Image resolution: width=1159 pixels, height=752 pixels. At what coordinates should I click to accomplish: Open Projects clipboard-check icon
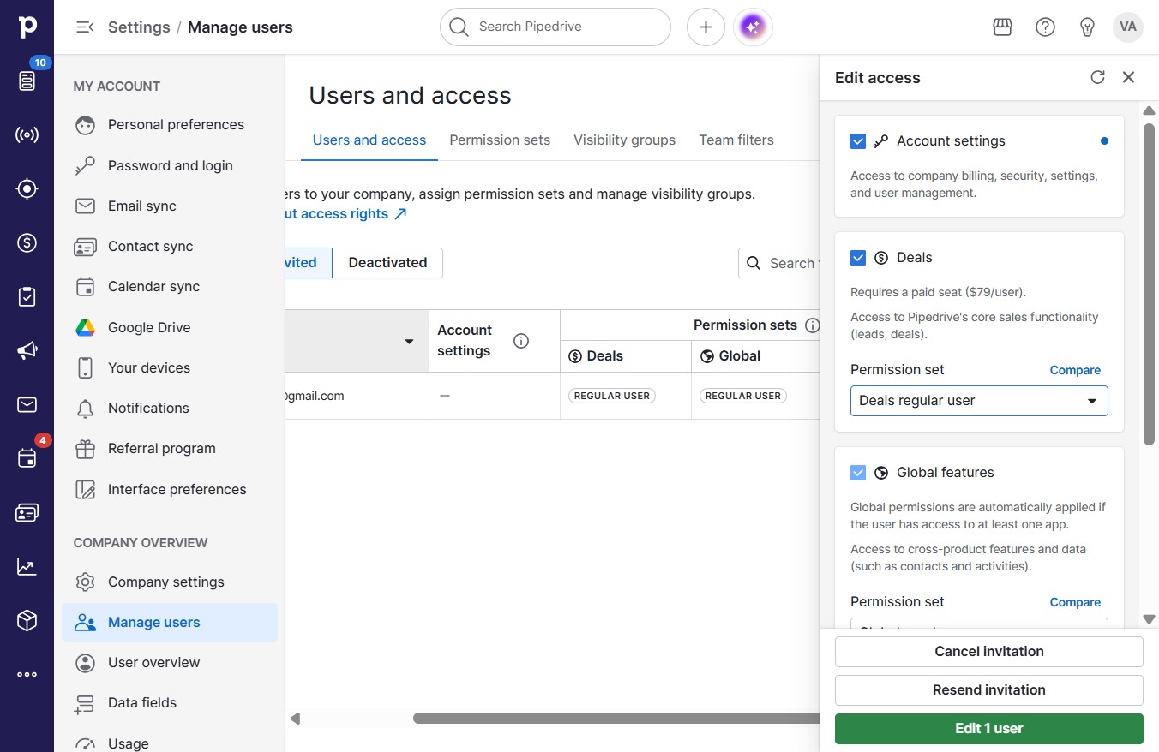[27, 297]
